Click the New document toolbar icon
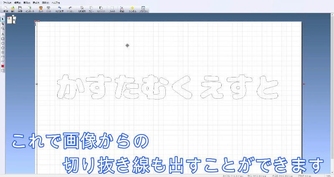This screenshot has height=177, width=334. click(x=6, y=9)
